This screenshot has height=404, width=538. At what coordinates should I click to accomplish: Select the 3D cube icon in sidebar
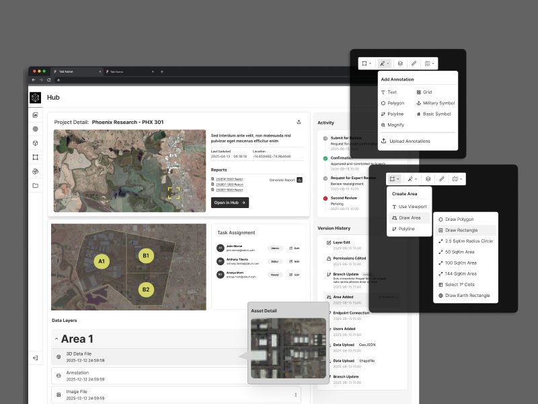(x=36, y=143)
